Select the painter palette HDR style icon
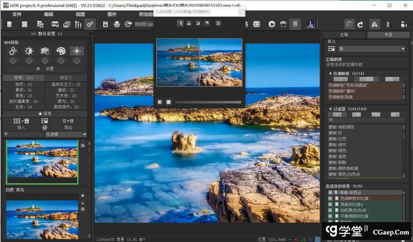The width and height of the screenshot is (413, 242). pyautogui.click(x=61, y=51)
